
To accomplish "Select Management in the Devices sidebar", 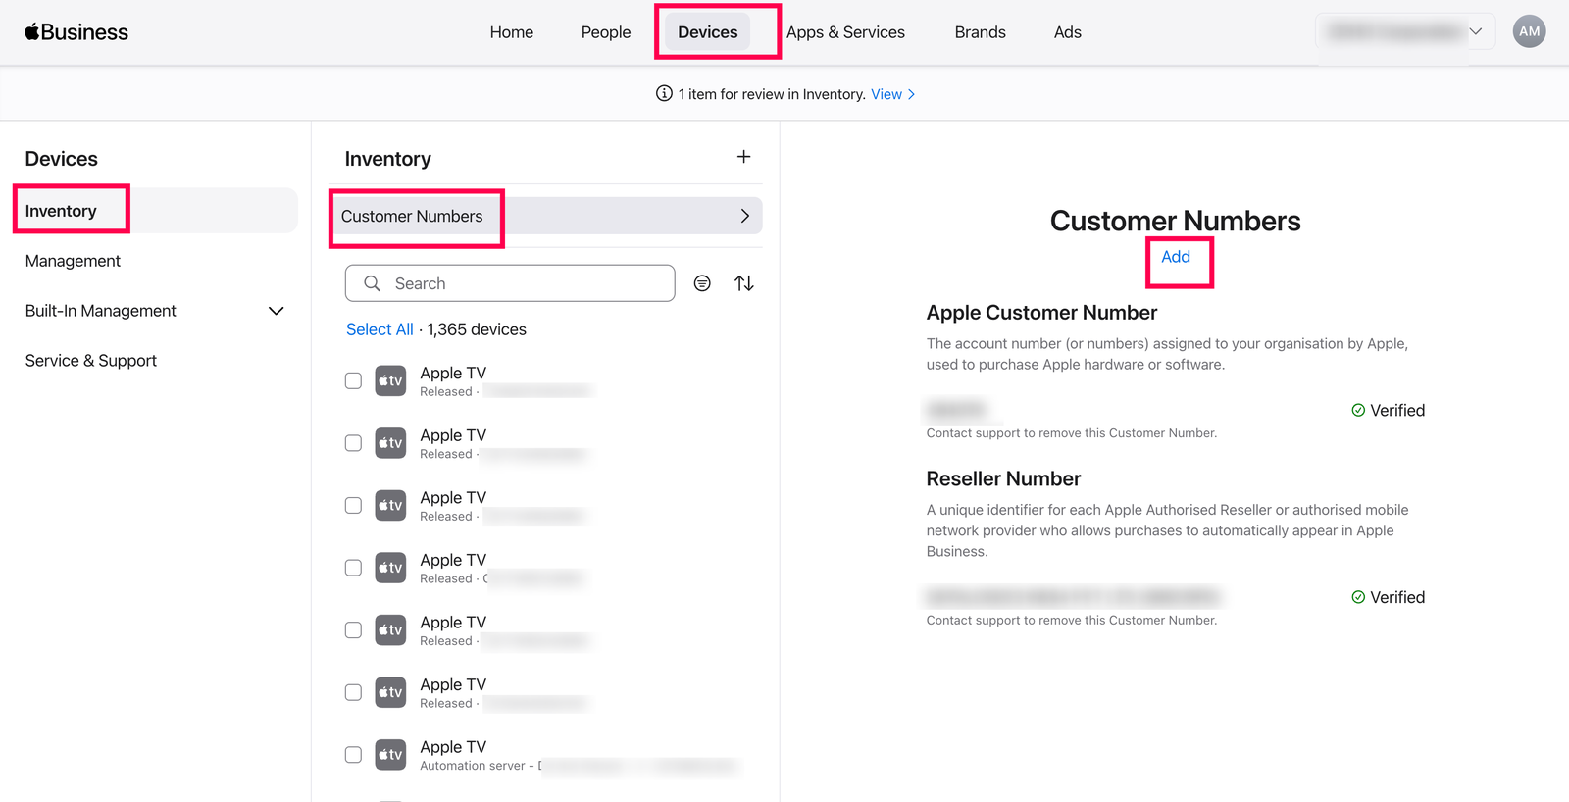I will tap(73, 261).
